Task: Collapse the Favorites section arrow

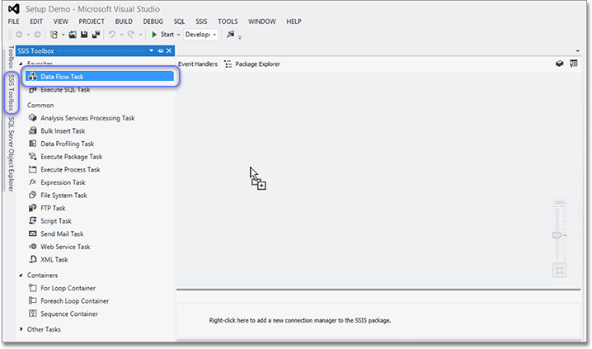Action: click(21, 64)
